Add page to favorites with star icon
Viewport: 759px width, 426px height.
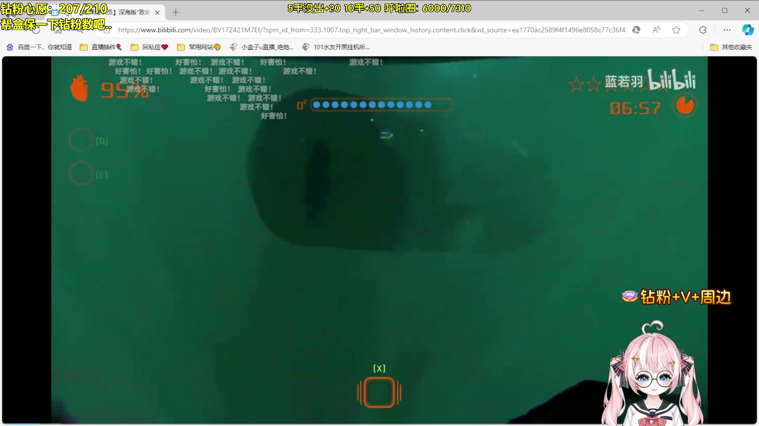pyautogui.click(x=676, y=30)
